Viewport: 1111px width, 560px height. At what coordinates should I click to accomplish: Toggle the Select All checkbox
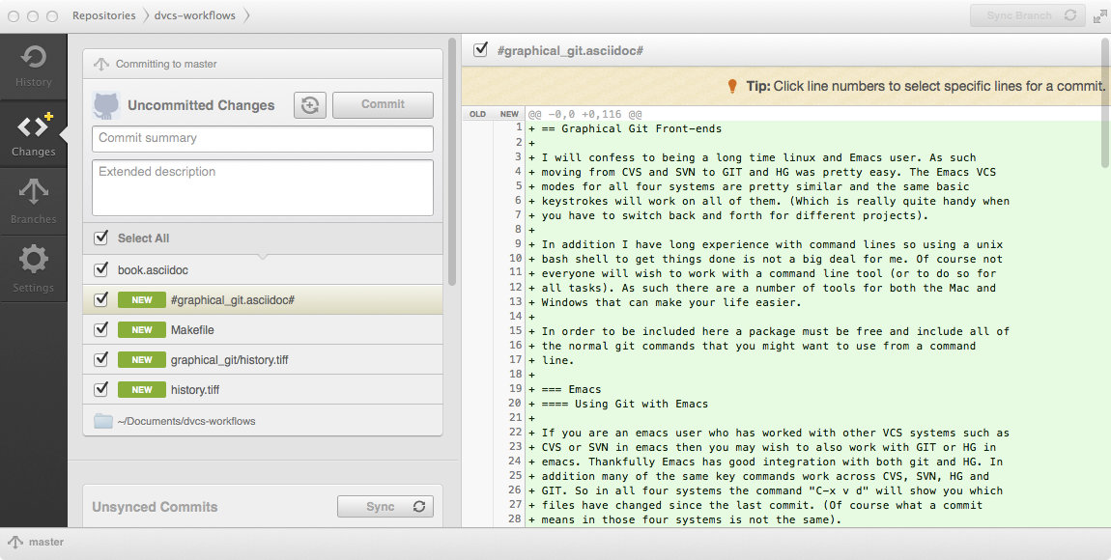[100, 238]
